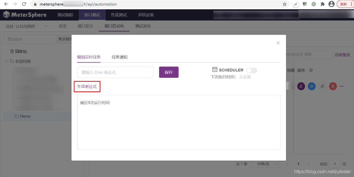This screenshot has width=354, height=177.
Task: Click the browser bookmark star icon
Action: click(x=285, y=4)
